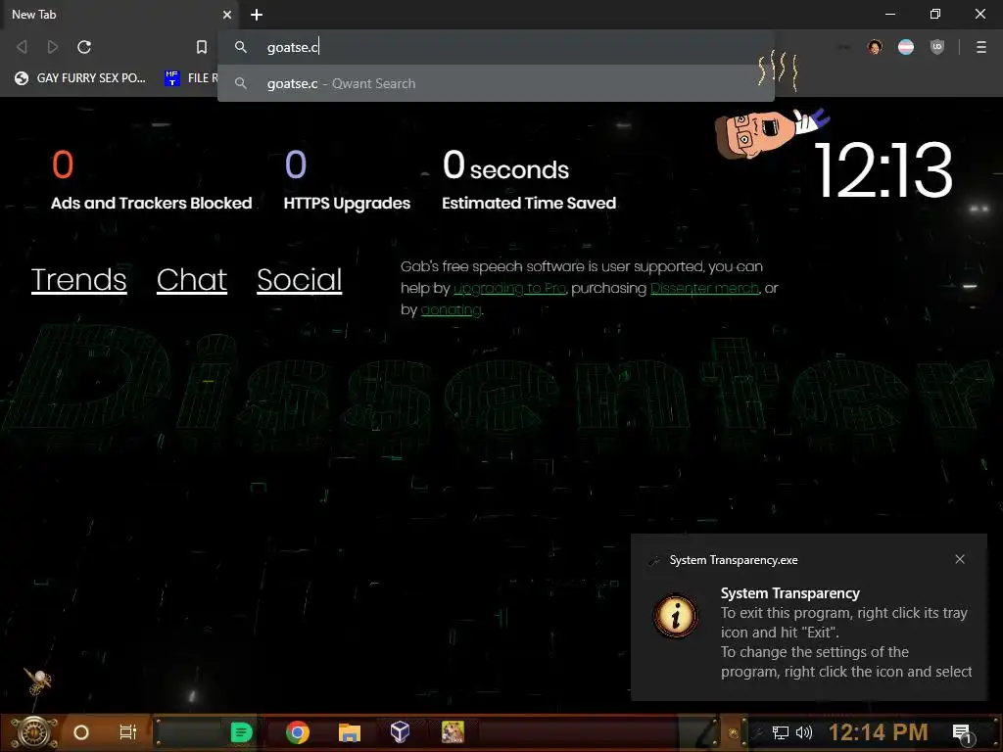Launch Google Chrome from the taskbar
The height and width of the screenshot is (752, 1003).
pos(298,732)
